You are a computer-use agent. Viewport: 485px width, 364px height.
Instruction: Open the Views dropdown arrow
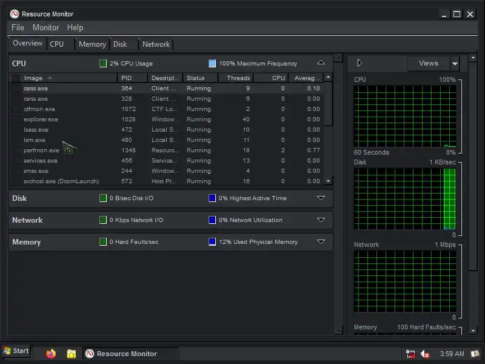455,64
